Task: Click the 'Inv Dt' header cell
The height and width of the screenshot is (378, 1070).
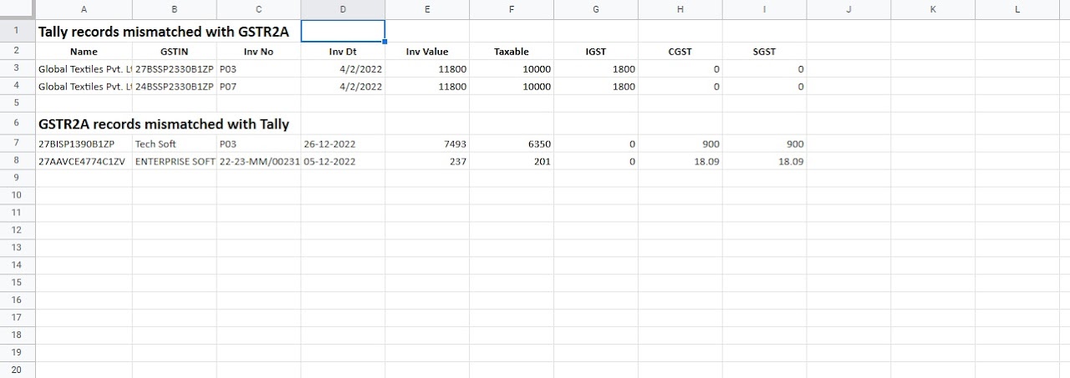Action: pyautogui.click(x=343, y=51)
